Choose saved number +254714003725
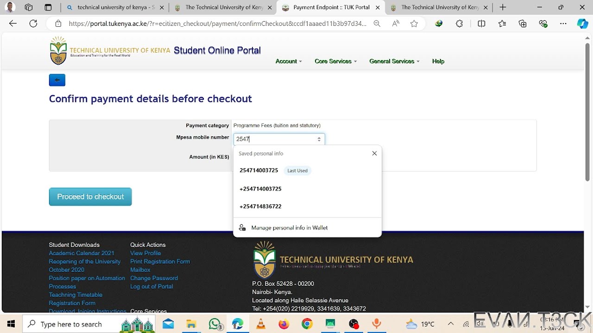Viewport: 593px width, 333px height. point(307,189)
